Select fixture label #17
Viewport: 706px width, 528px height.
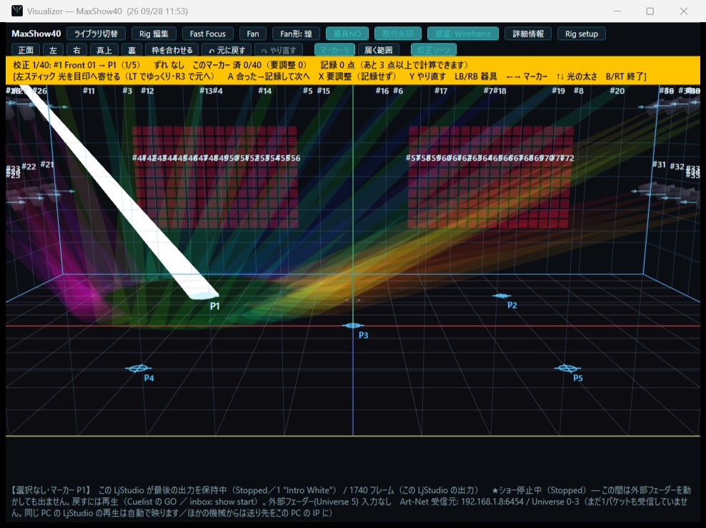point(441,91)
